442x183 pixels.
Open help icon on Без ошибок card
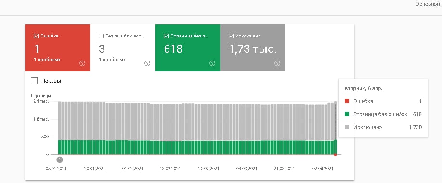[147, 63]
